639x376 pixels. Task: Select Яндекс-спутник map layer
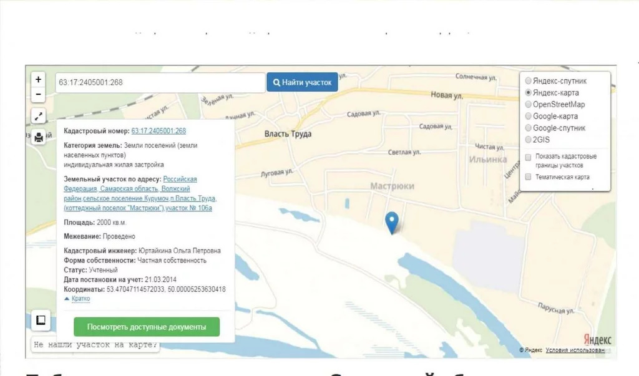[528, 80]
